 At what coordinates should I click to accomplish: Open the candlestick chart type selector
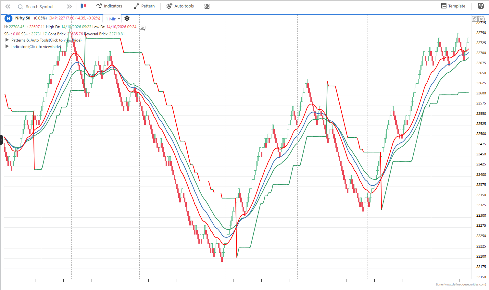pyautogui.click(x=83, y=6)
